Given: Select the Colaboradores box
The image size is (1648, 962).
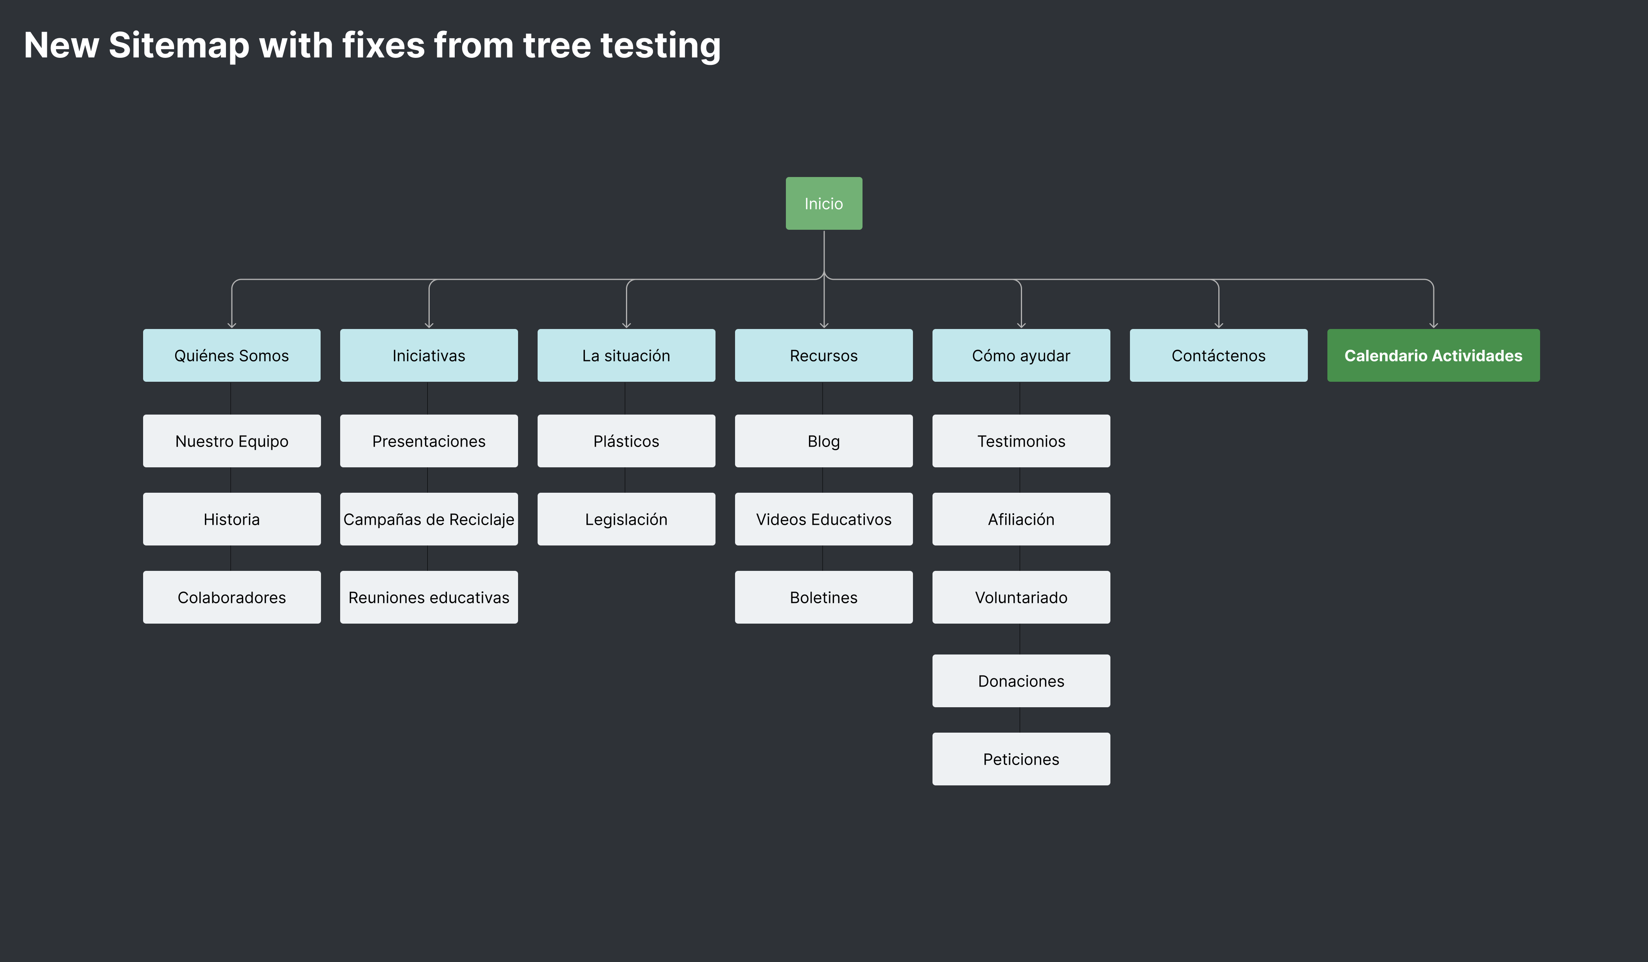Looking at the screenshot, I should click(x=231, y=597).
